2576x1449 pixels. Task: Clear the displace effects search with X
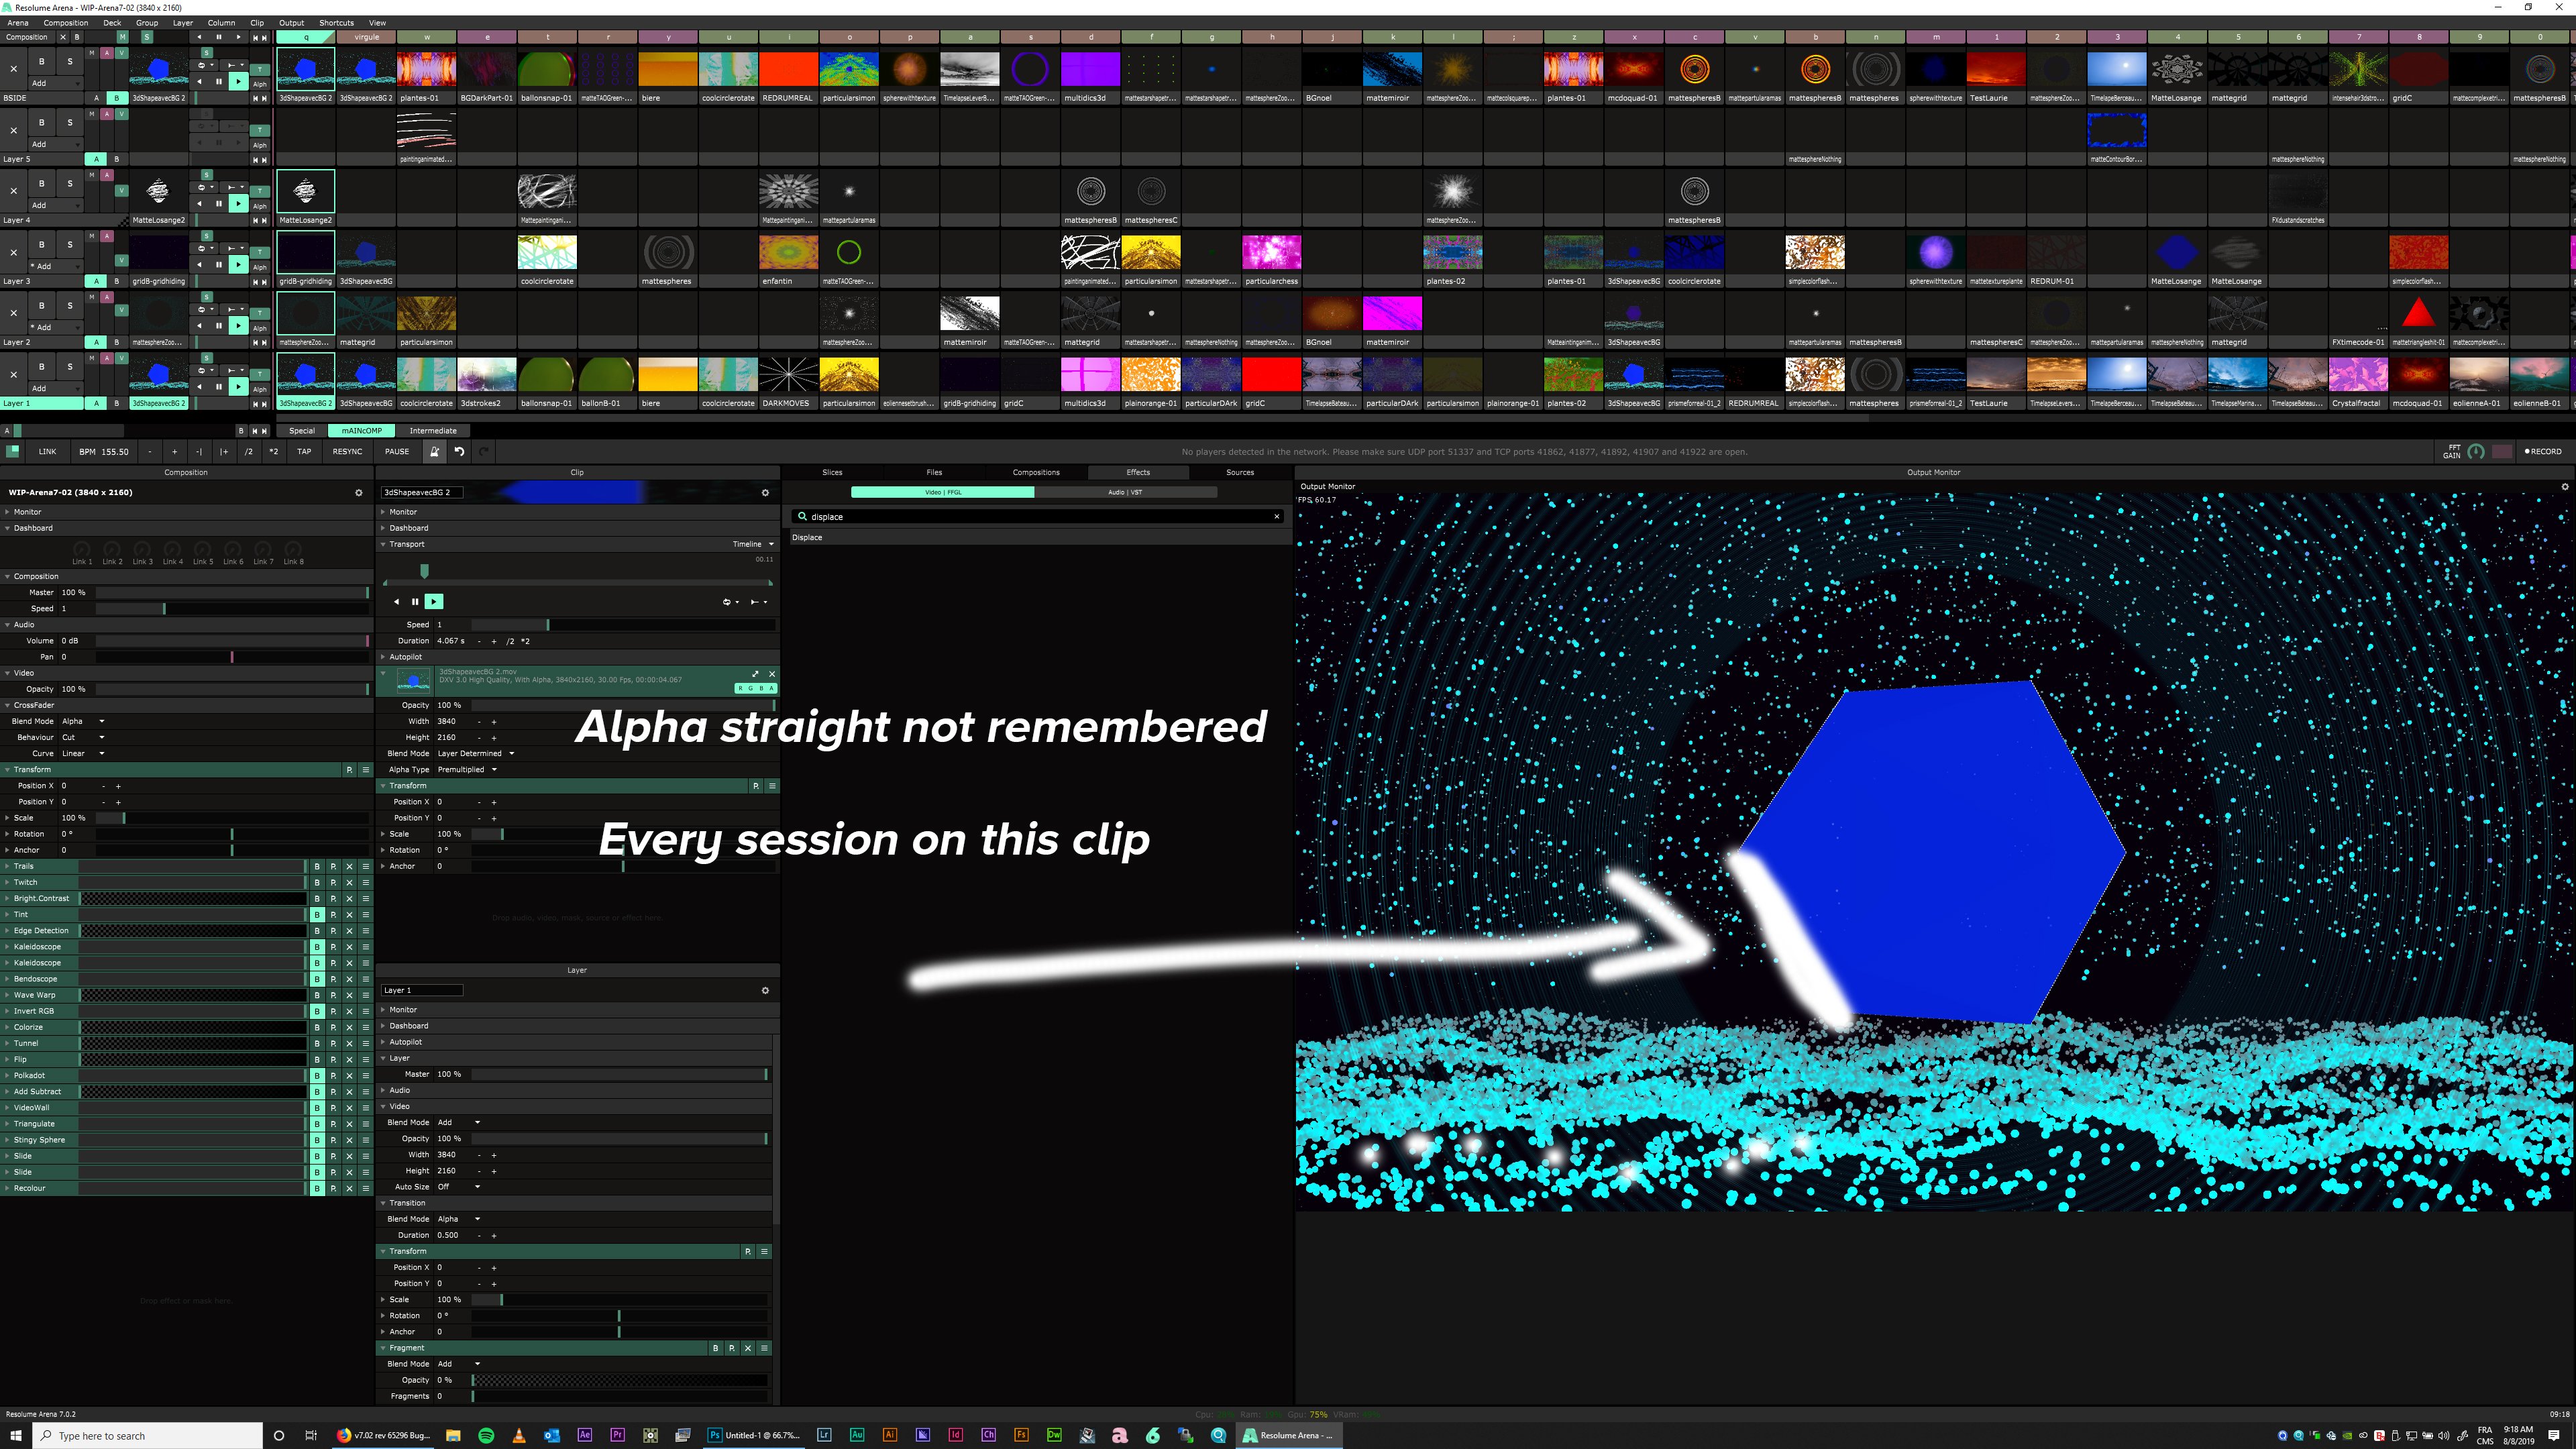[x=1276, y=516]
